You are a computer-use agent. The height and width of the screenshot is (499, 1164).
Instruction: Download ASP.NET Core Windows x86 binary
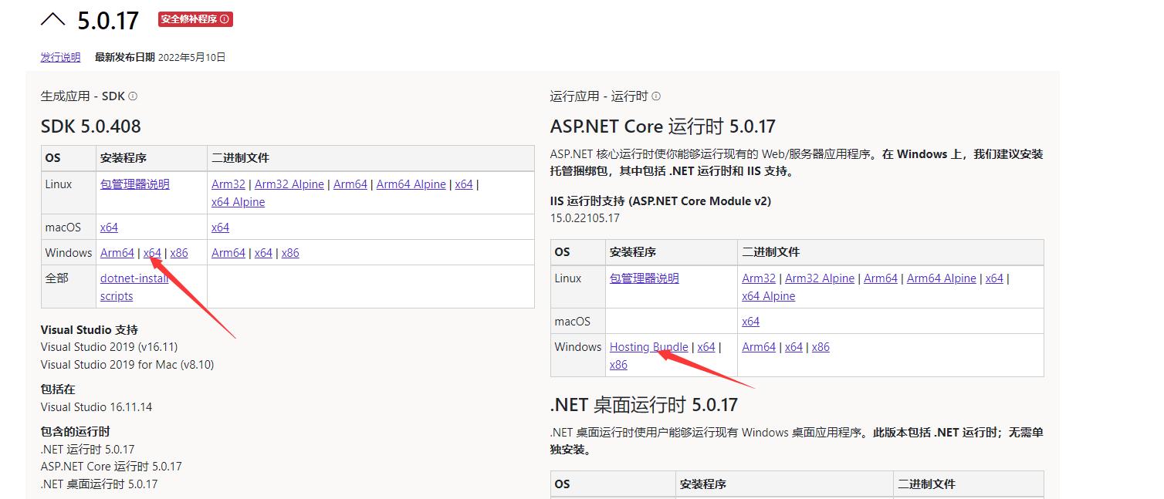coord(821,347)
